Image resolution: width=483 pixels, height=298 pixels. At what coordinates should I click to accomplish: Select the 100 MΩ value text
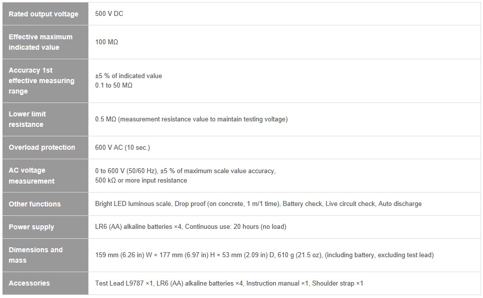107,42
